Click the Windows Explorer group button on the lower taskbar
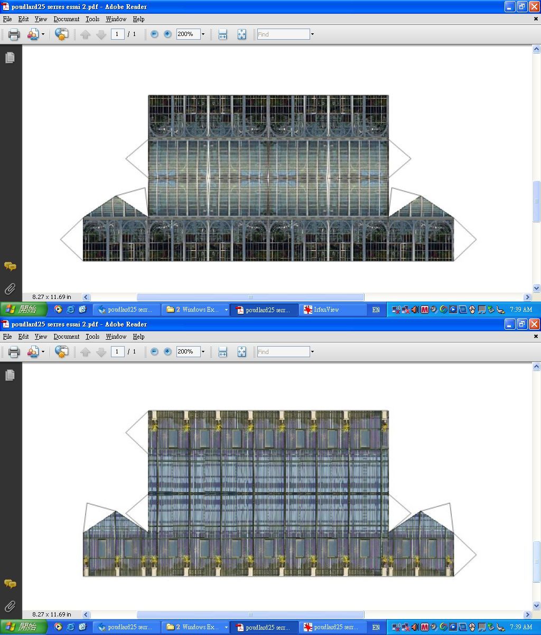This screenshot has height=635, width=541. [194, 627]
